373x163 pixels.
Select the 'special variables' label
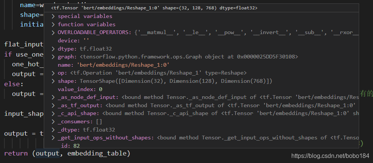click(x=85, y=16)
